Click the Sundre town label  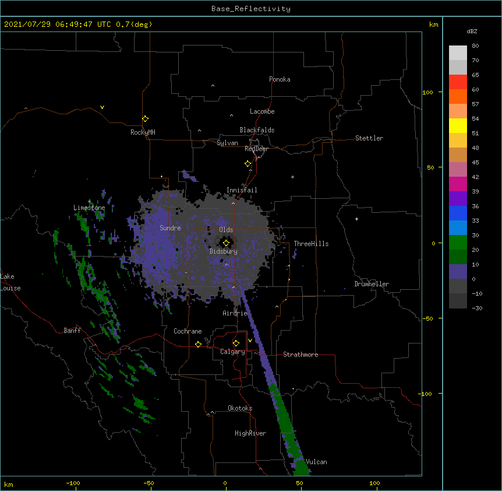coord(170,228)
